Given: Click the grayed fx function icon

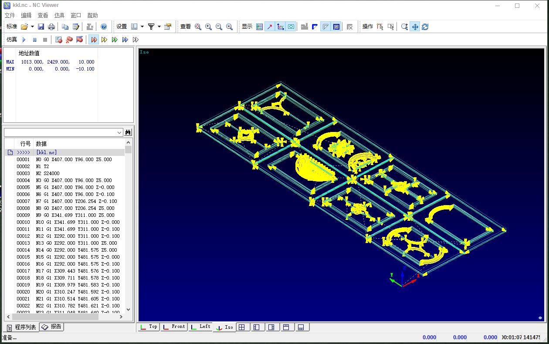Looking at the screenshot, I should (x=349, y=27).
